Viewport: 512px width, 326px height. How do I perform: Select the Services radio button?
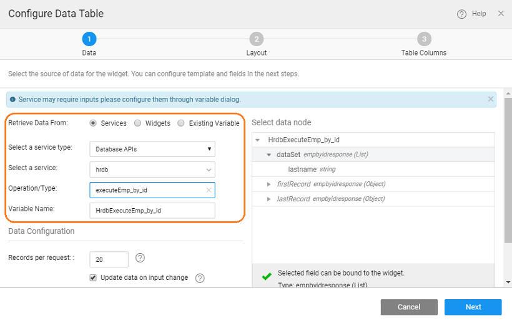coord(94,123)
